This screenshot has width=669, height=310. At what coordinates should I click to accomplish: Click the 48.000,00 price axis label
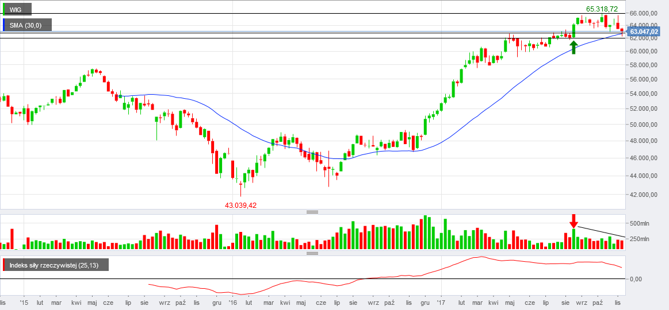pos(644,141)
